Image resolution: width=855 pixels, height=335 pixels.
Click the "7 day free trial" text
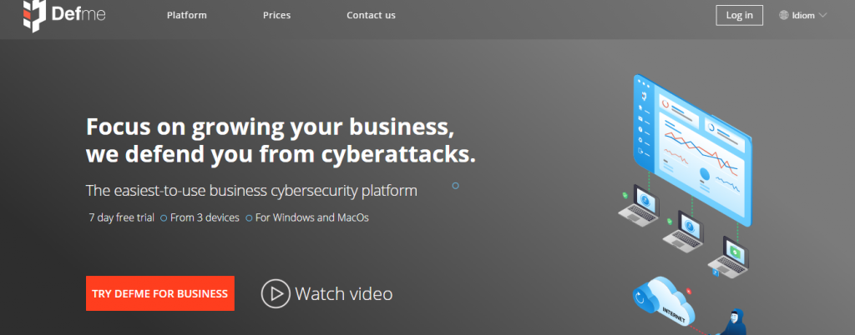122,218
